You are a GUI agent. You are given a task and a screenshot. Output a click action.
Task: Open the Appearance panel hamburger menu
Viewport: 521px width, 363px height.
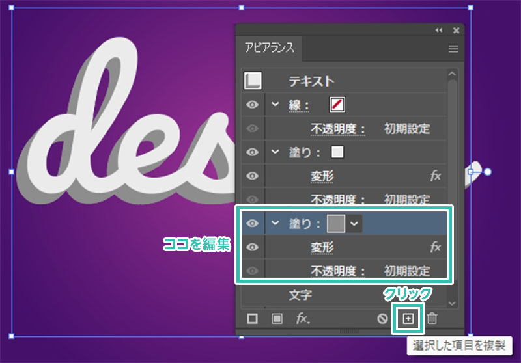pos(453,49)
